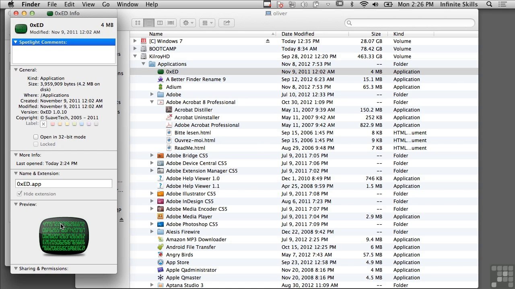Select the Adobe Media Player icon

point(161,216)
